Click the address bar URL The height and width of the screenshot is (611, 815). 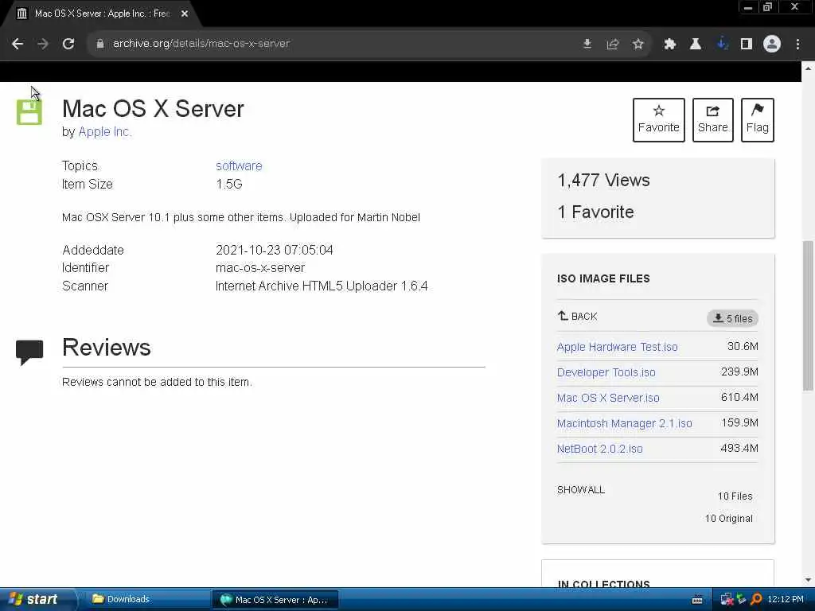point(201,44)
